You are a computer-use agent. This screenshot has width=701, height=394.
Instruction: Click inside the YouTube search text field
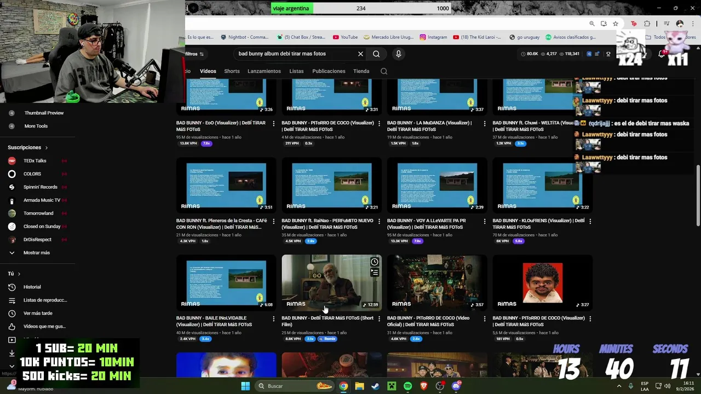coord(296,54)
